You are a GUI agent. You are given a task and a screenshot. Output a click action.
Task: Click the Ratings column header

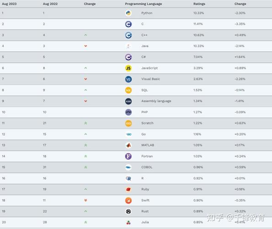[199, 4]
